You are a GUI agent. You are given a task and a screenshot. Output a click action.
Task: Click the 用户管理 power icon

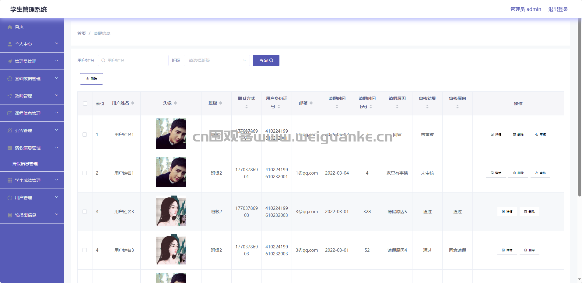(10, 198)
